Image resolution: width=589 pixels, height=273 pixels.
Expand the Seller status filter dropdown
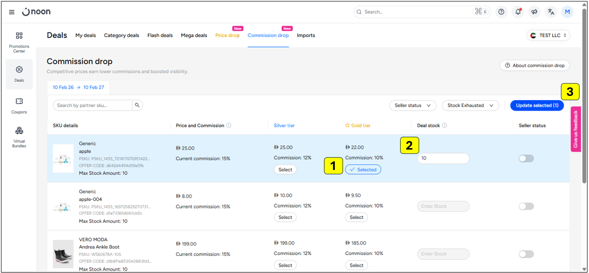click(413, 105)
